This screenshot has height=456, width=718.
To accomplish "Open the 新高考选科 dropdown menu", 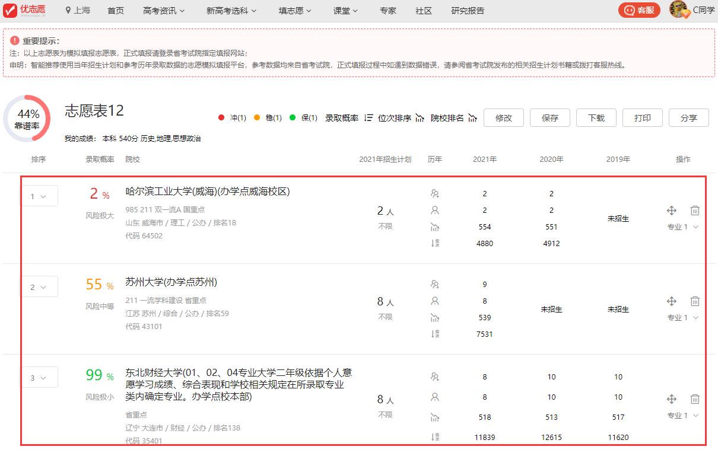I will [231, 11].
